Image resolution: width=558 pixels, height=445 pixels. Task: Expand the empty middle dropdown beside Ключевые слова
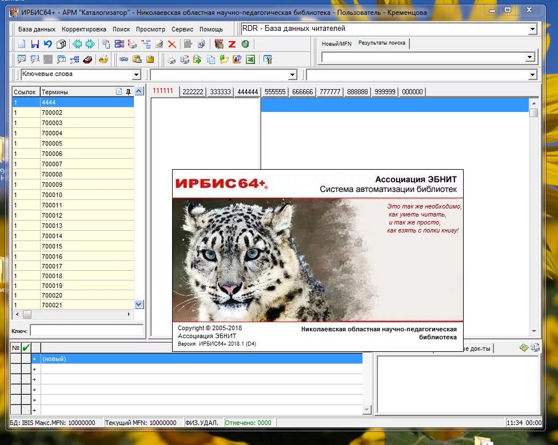292,75
